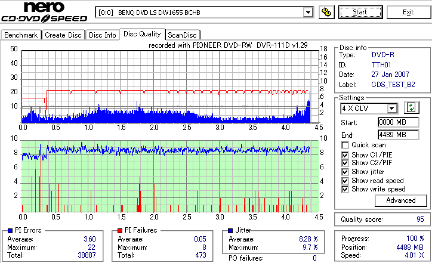Switch to the ScanDisc tab
Image resolution: width=432 pixels, height=263 pixels.
tap(182, 35)
